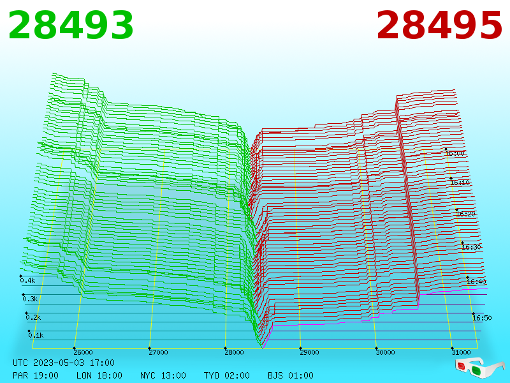Click the 29000 price axis label
510x383 pixels.
pyautogui.click(x=309, y=352)
